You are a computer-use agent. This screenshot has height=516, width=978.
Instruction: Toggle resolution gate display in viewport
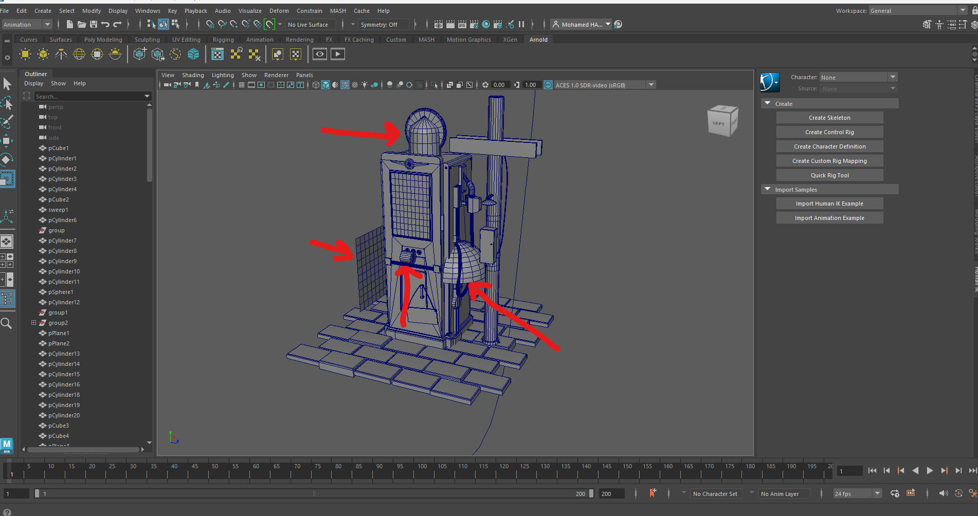261,84
